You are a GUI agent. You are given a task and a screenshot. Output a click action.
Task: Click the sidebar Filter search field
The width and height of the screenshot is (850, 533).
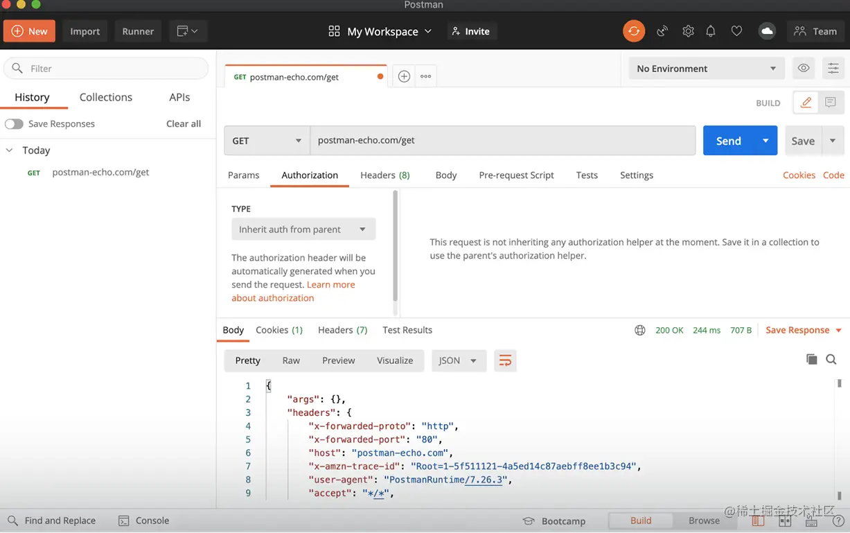click(x=106, y=68)
